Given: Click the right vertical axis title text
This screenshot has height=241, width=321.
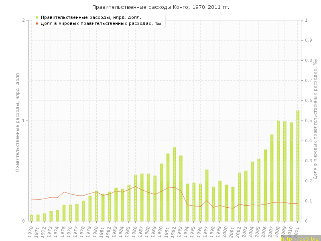Looking at the screenshot, I should [315, 118].
